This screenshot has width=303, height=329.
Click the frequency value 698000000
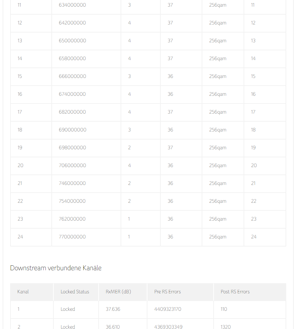72,148
